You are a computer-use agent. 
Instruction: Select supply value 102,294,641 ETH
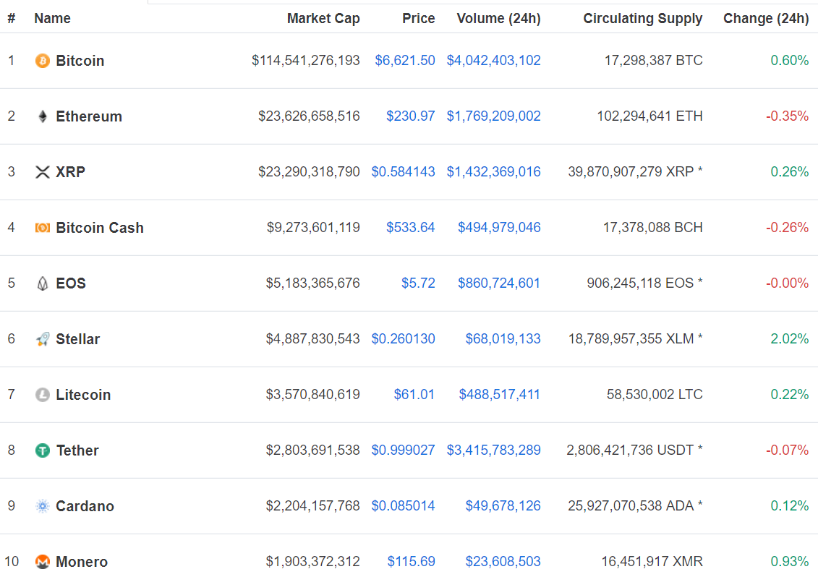click(650, 116)
